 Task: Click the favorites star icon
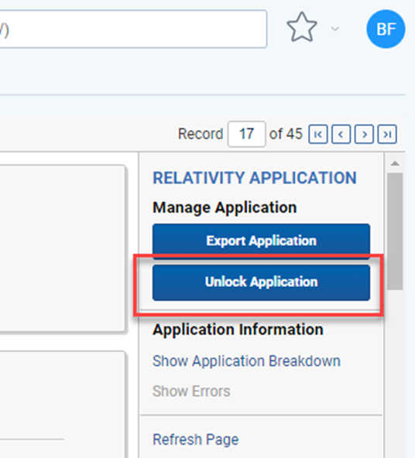point(302,27)
